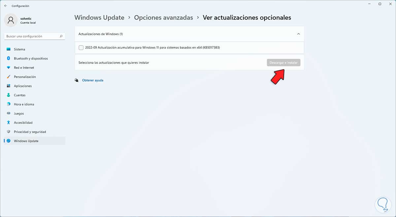Click the back arrow in the title bar
Image resolution: width=396 pixels, height=217 pixels.
pos(6,6)
